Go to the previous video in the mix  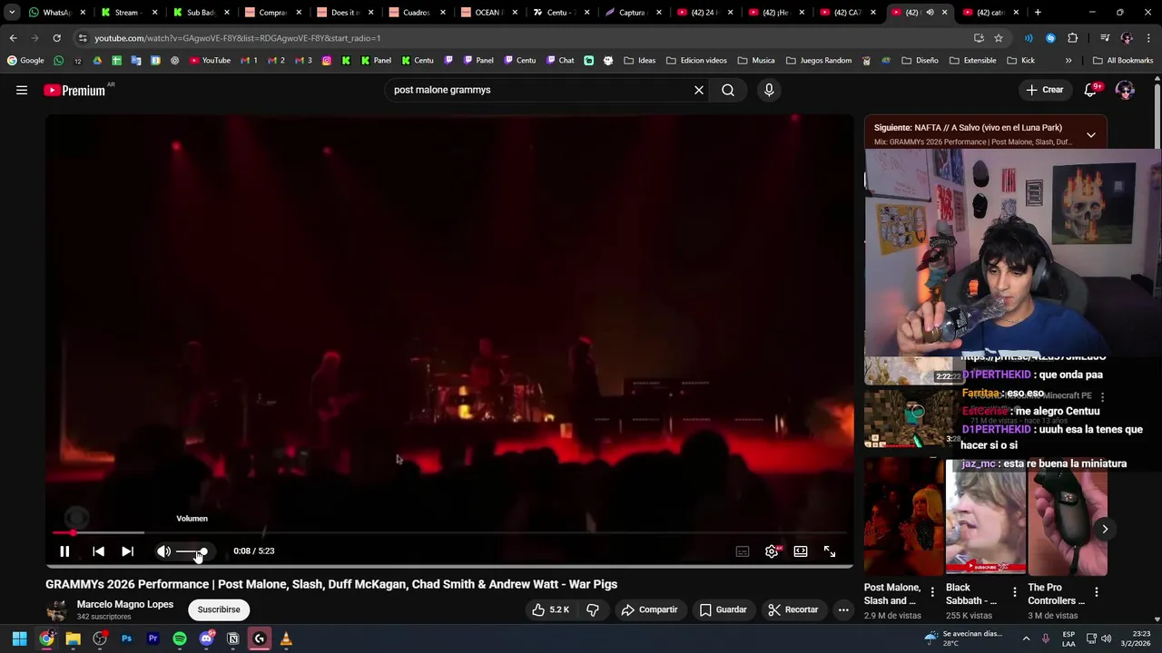tap(99, 551)
